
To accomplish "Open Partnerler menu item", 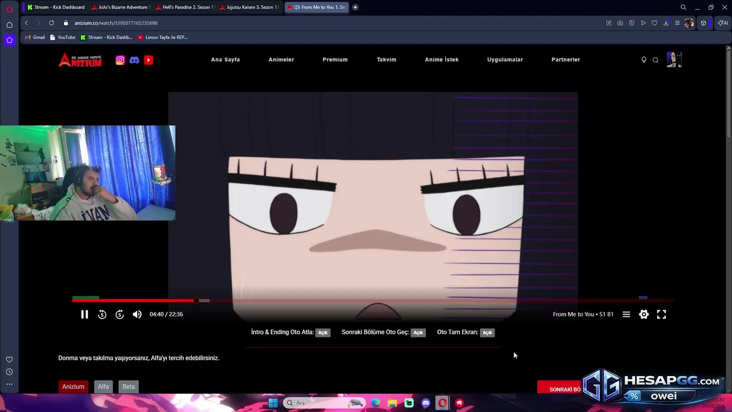I will click(x=566, y=60).
